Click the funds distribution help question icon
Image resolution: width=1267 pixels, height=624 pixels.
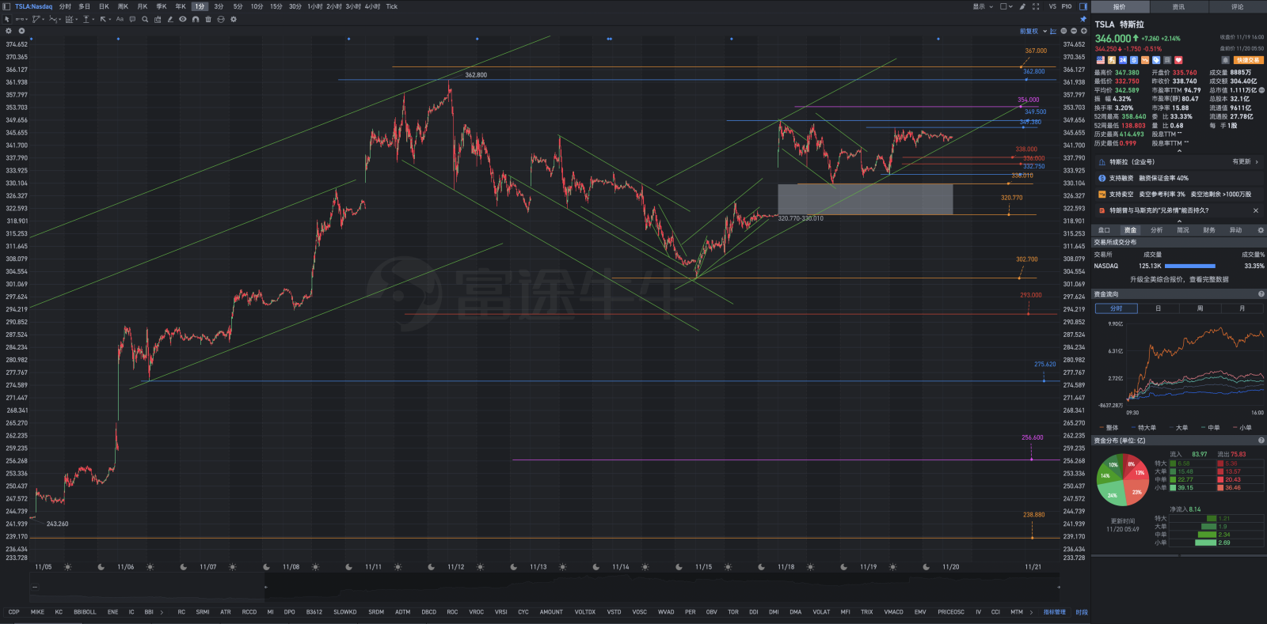(1261, 441)
